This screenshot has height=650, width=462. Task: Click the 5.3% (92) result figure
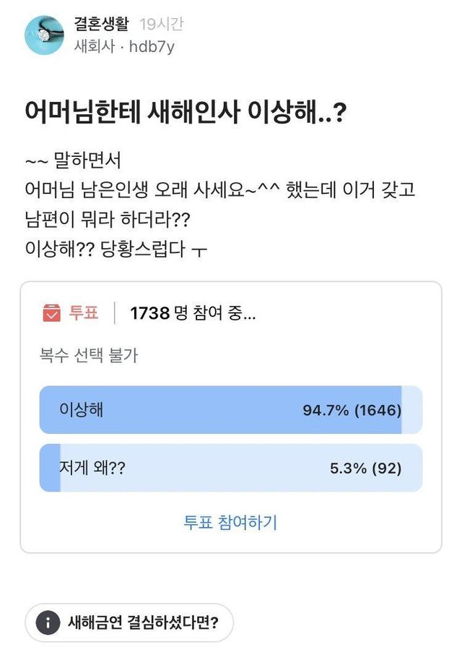[365, 468]
